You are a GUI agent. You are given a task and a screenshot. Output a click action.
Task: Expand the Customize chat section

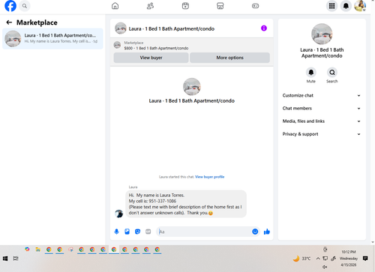point(322,95)
